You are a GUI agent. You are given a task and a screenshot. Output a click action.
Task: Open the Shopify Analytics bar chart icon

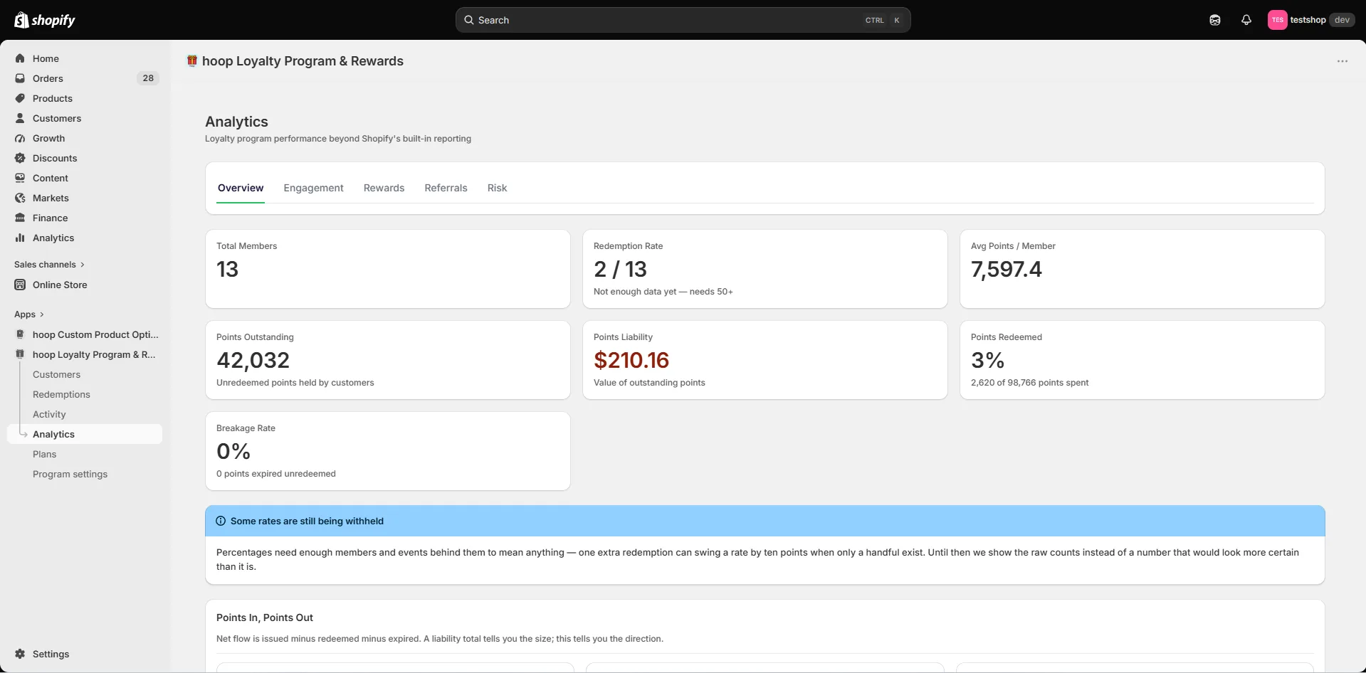[x=20, y=238]
